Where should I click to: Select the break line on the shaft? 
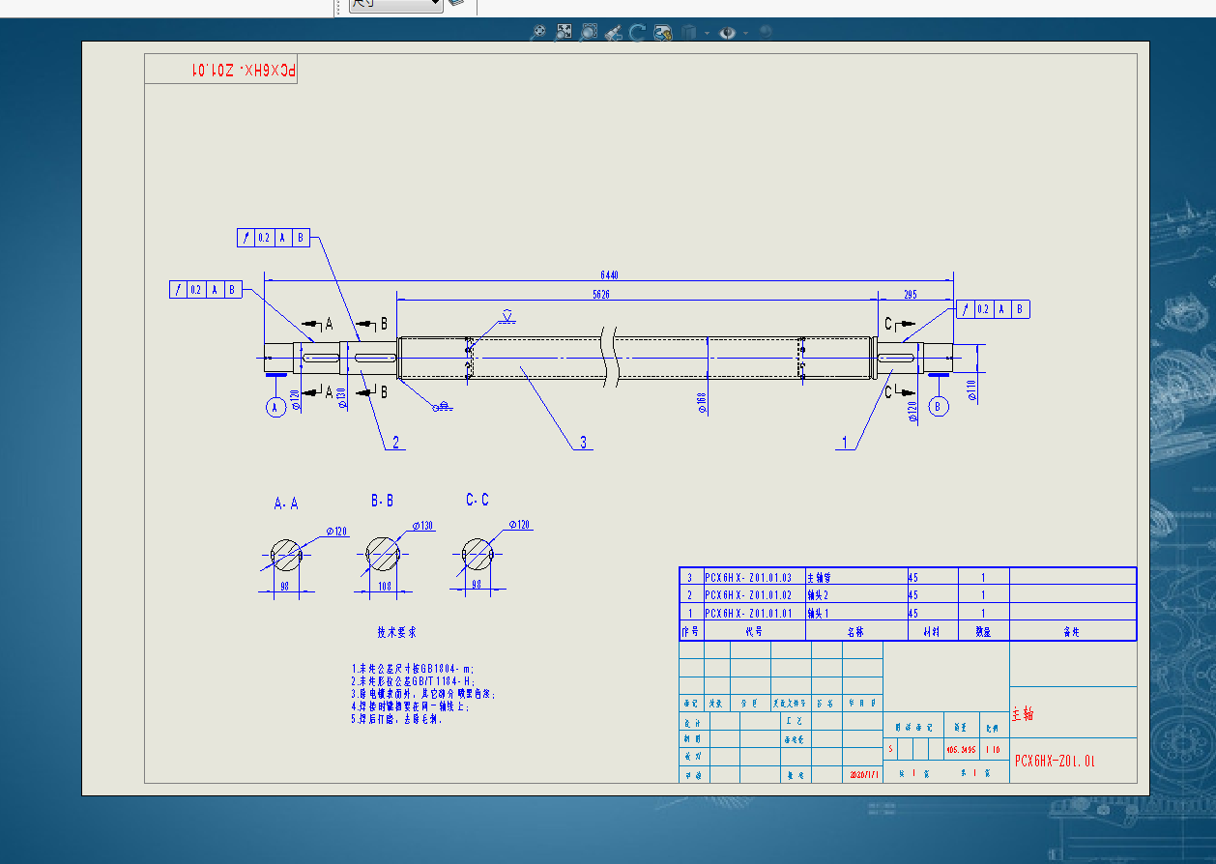coord(610,357)
